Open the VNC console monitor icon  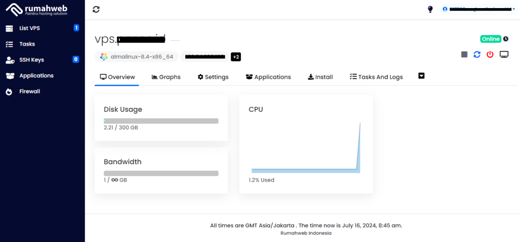[x=504, y=54]
